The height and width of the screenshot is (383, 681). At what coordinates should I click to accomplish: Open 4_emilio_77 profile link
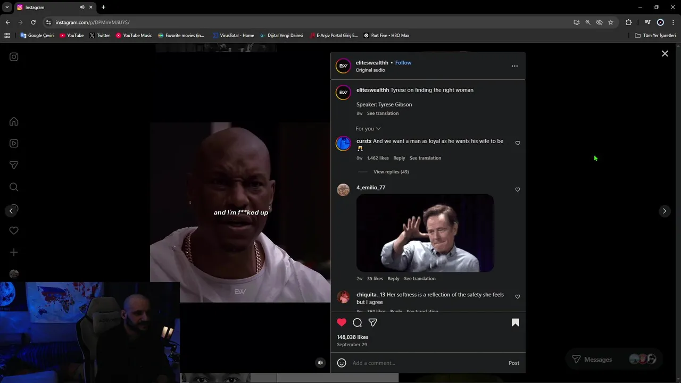[x=371, y=187]
